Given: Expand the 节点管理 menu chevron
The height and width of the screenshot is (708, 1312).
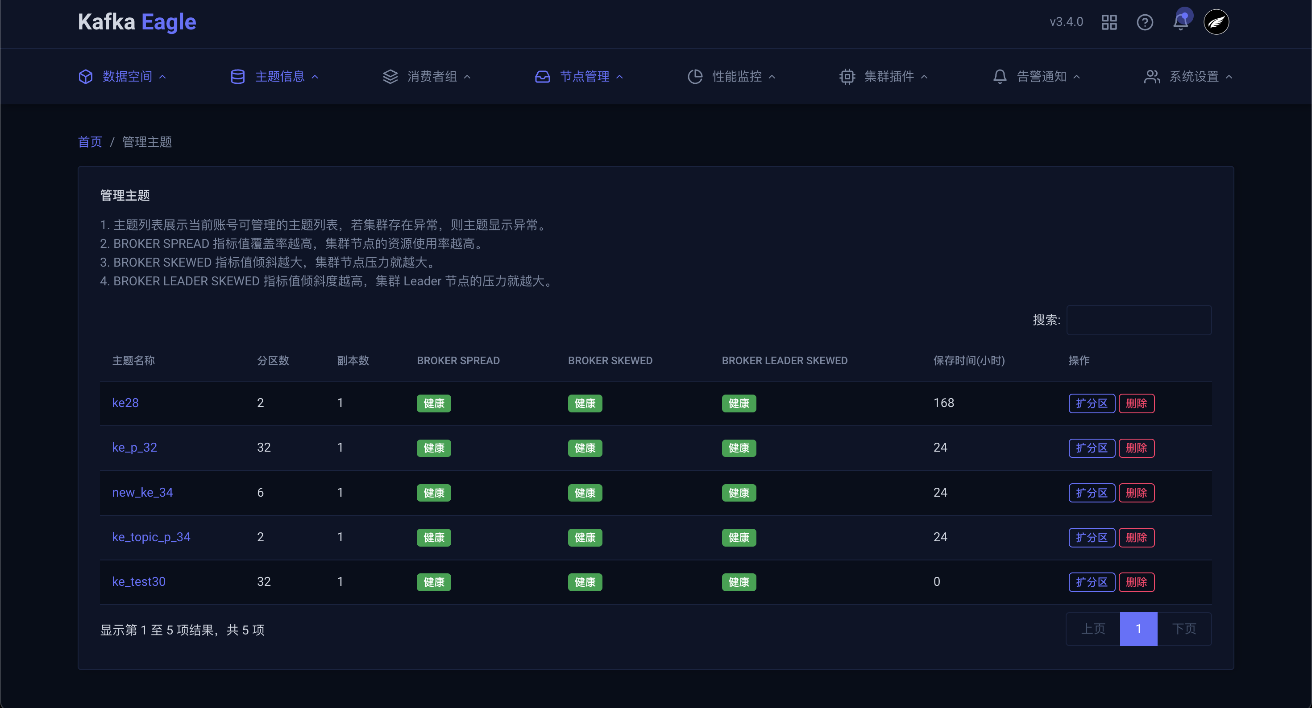Looking at the screenshot, I should click(x=620, y=77).
